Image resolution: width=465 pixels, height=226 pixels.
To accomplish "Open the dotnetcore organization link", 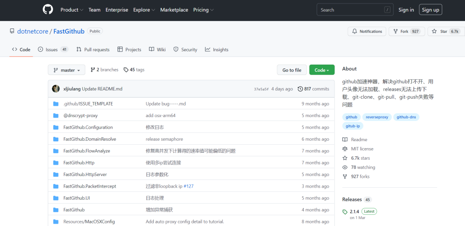I will 33,31.
